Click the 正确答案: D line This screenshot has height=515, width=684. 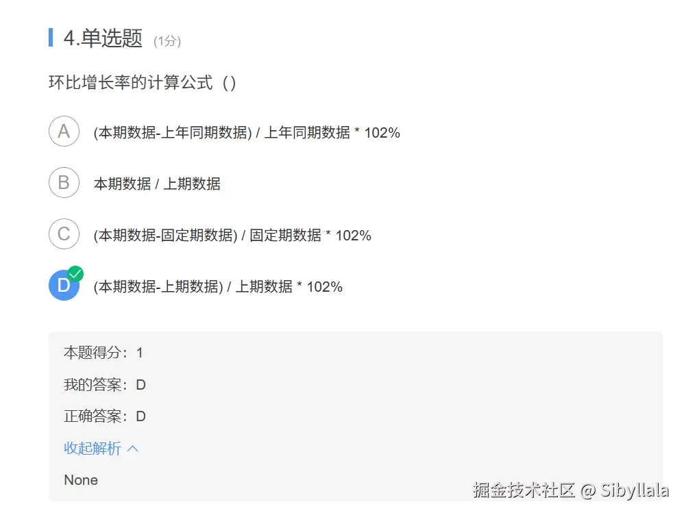click(x=105, y=416)
